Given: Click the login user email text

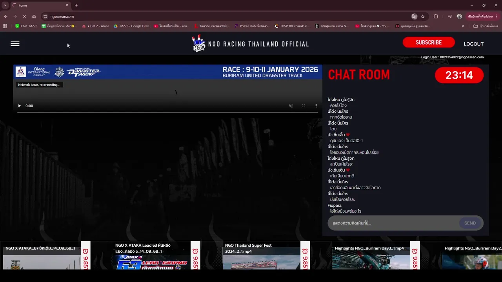Looking at the screenshot, I should 452,57.
